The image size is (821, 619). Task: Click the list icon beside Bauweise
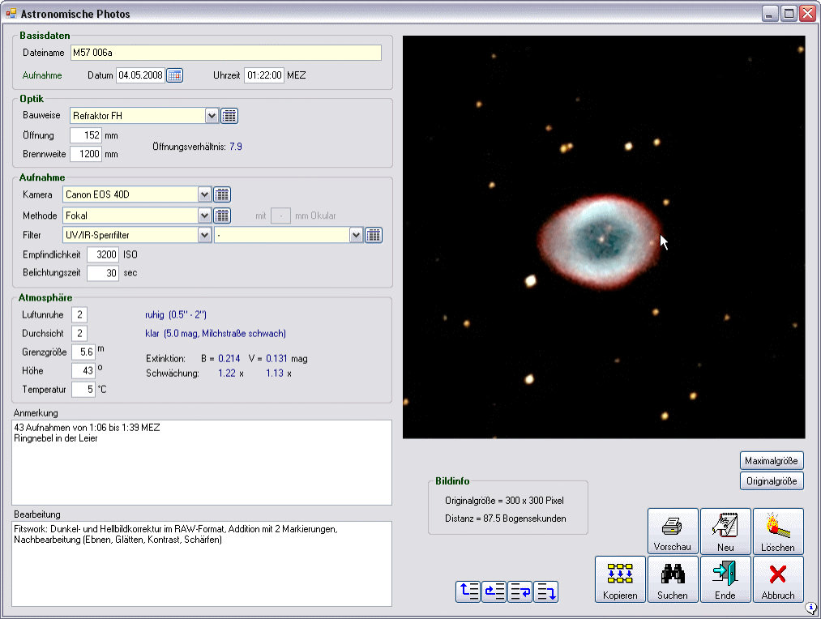pos(229,116)
